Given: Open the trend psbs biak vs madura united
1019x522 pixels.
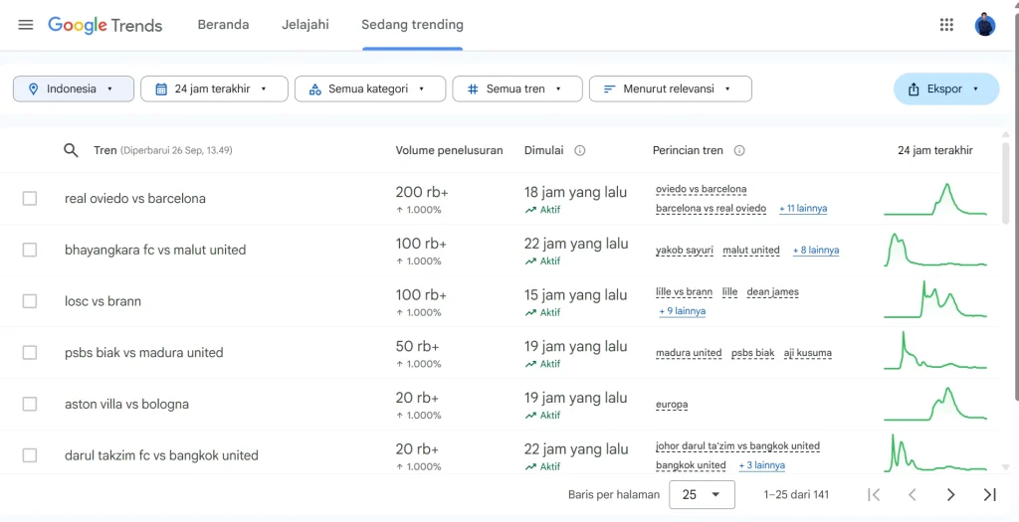Looking at the screenshot, I should click(143, 353).
